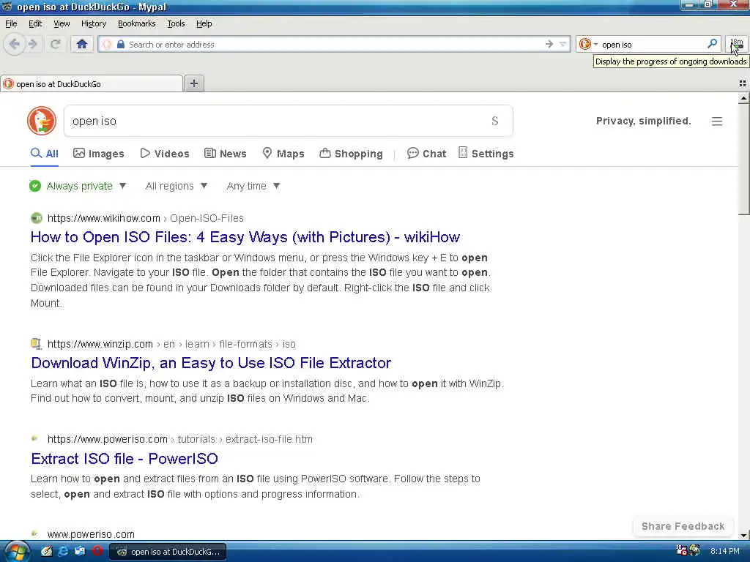750x562 pixels.
Task: Switch to the News results tab
Action: pos(226,154)
